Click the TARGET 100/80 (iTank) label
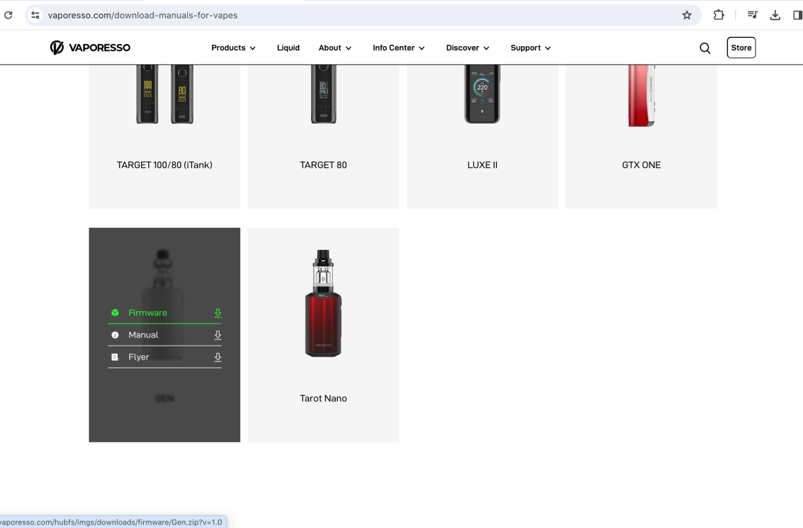803x528 pixels. click(x=164, y=165)
